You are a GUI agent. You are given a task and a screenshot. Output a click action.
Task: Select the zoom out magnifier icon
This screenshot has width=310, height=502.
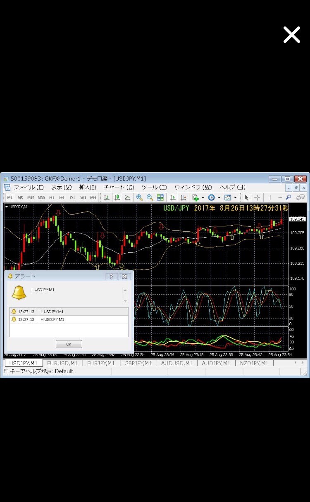click(x=150, y=197)
